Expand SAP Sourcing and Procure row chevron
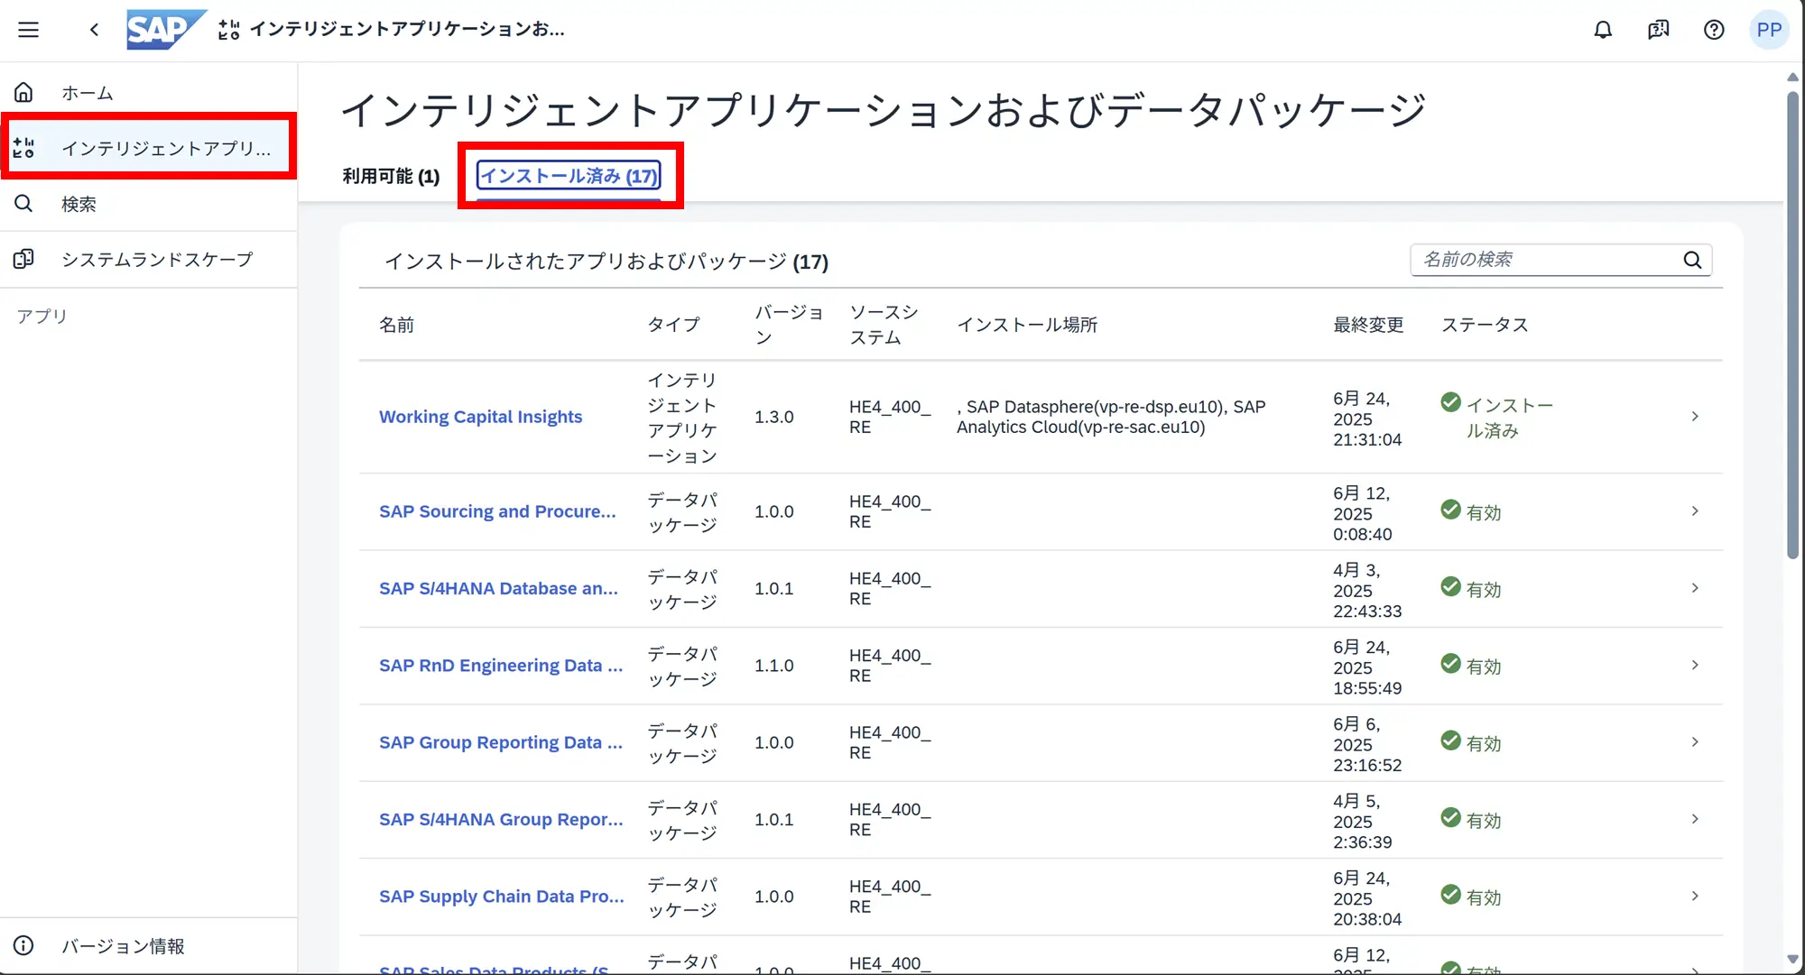Screen dimensions: 1805x975 point(1694,511)
